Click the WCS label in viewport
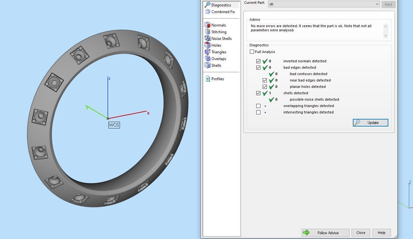413x239 pixels. (114, 125)
